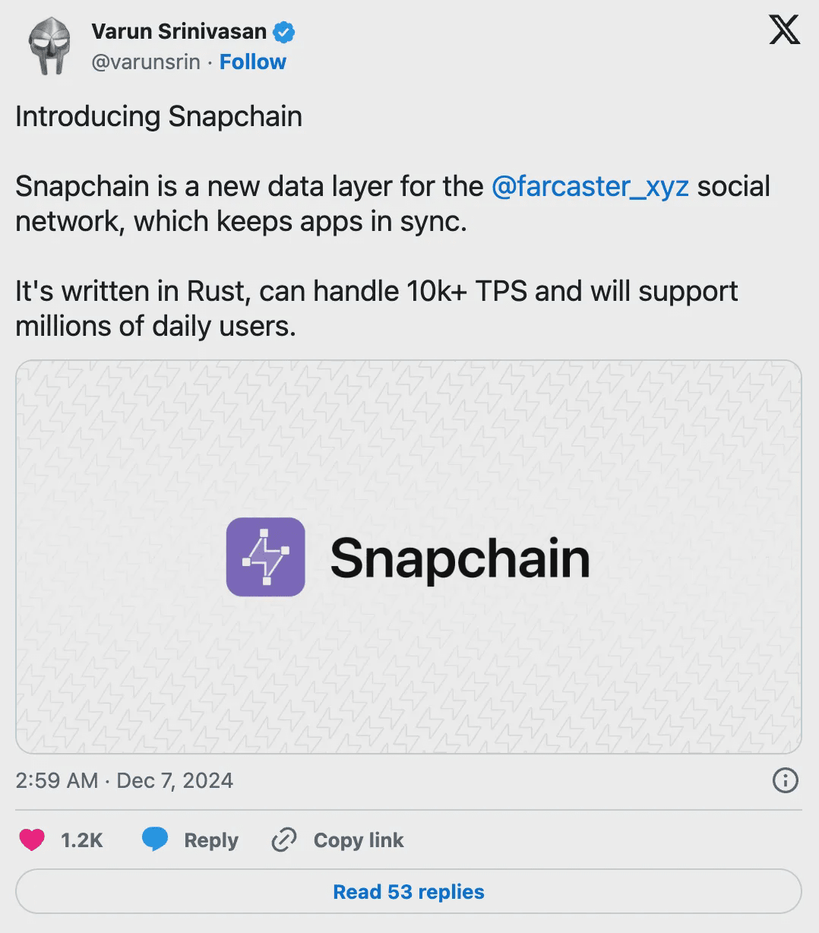
Task: Click the purple Snapchain logo icon
Action: tap(266, 557)
